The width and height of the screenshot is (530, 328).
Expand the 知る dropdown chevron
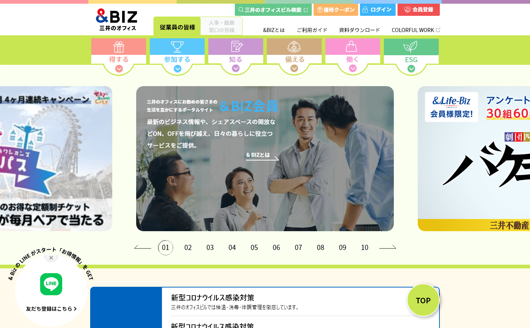[236, 68]
